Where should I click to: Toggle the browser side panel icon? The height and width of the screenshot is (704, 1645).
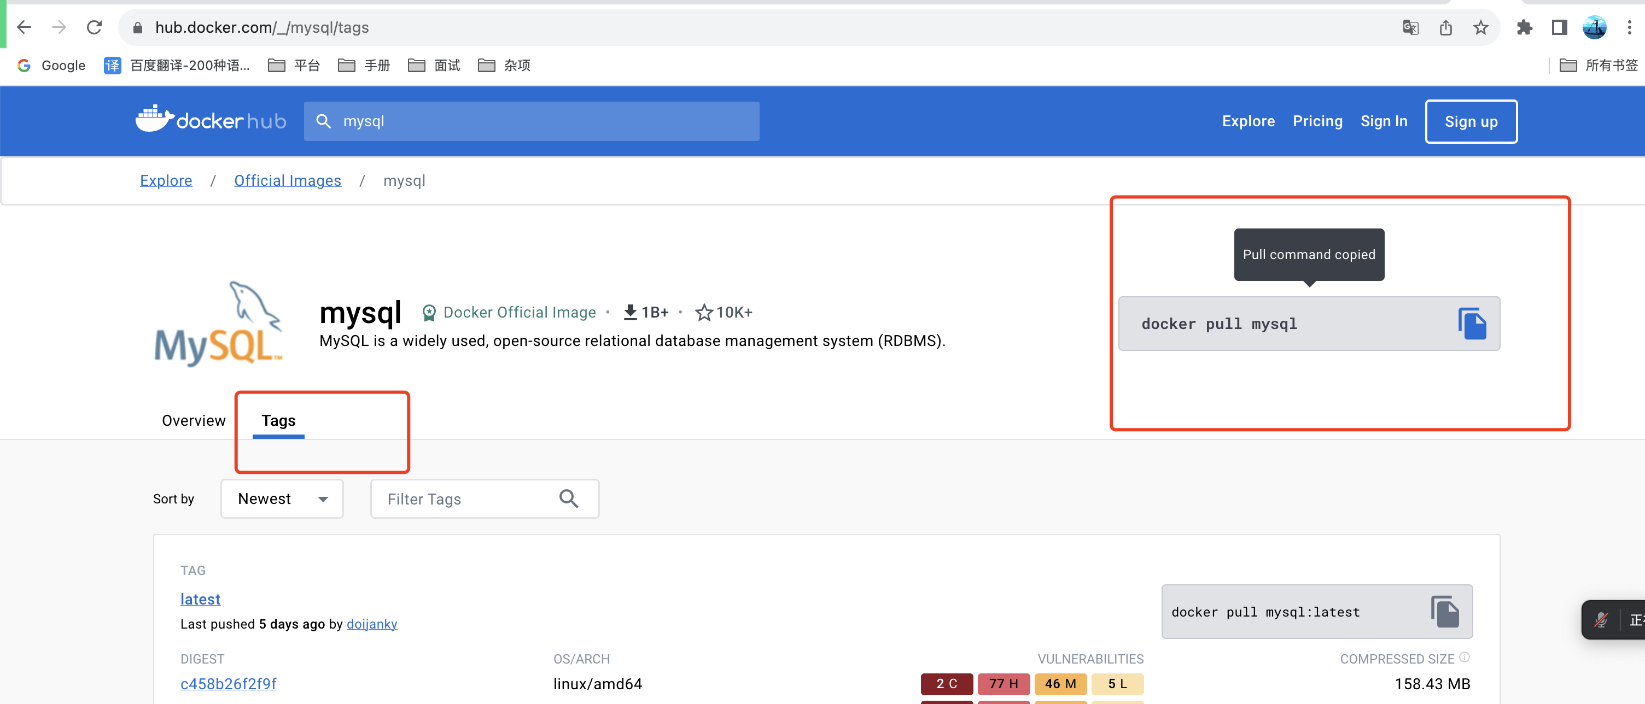tap(1559, 27)
